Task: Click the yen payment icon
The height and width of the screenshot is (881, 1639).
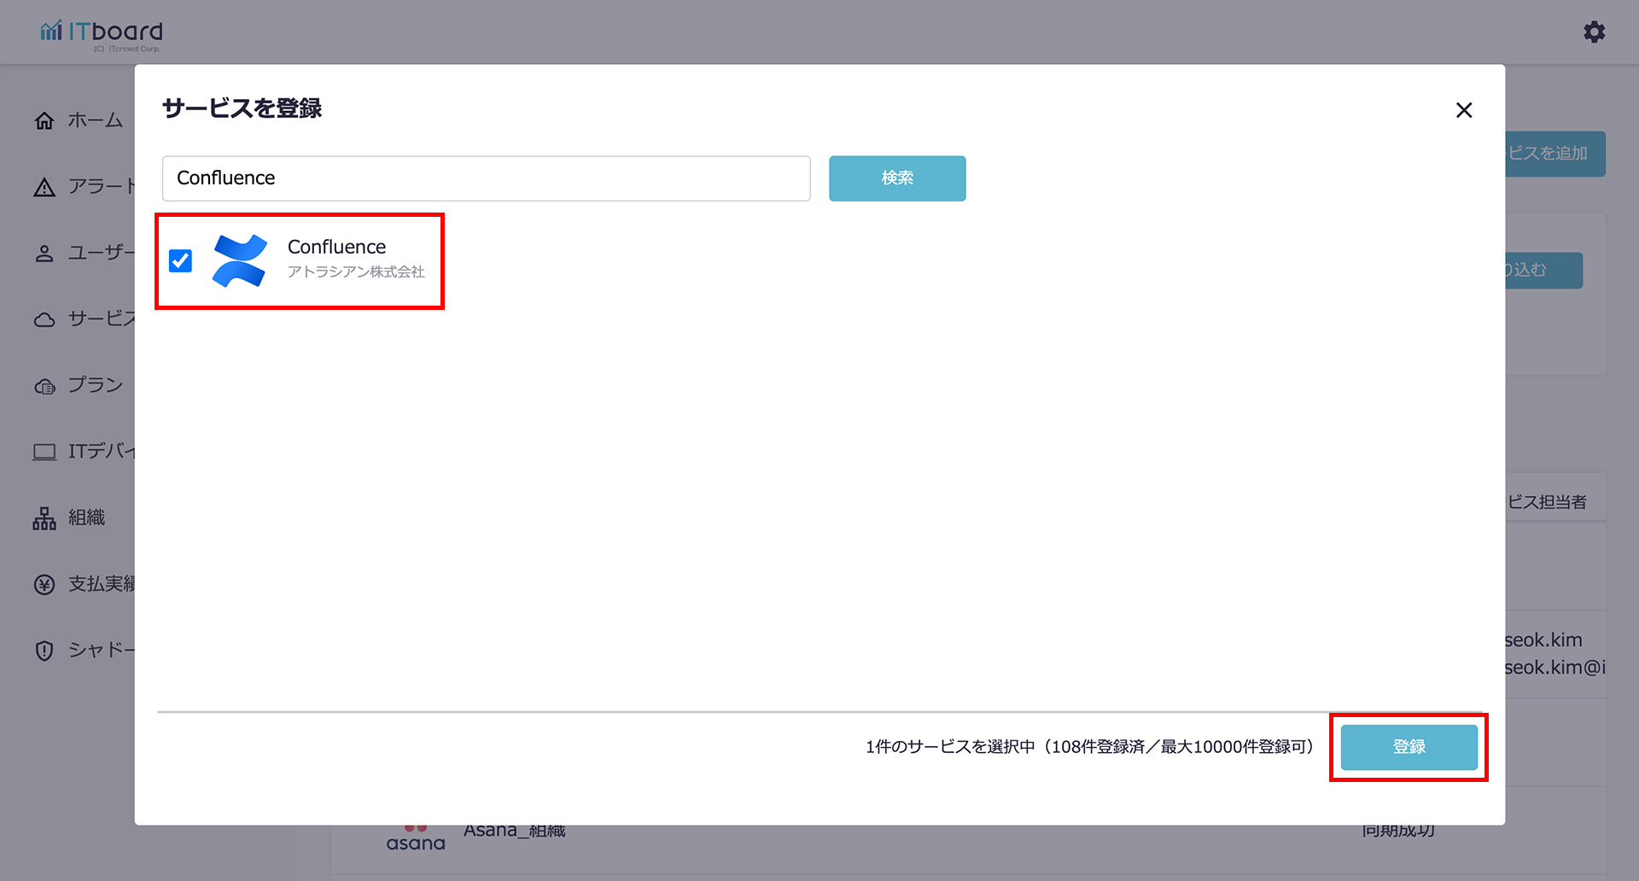Action: pyautogui.click(x=44, y=585)
